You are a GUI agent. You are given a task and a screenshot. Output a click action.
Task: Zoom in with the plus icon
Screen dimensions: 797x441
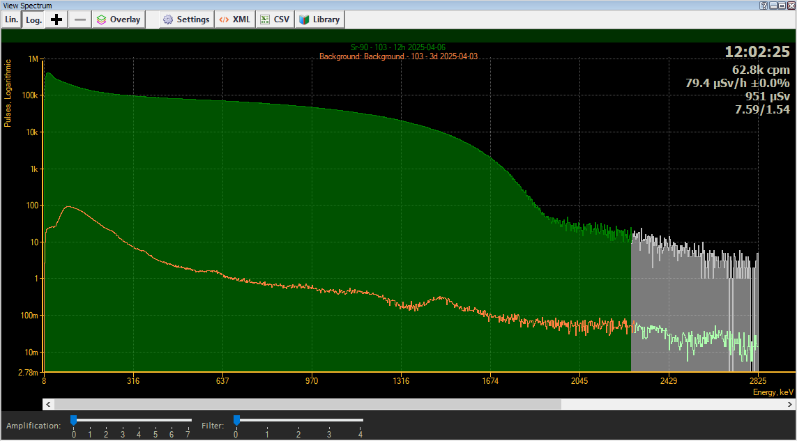pyautogui.click(x=56, y=19)
